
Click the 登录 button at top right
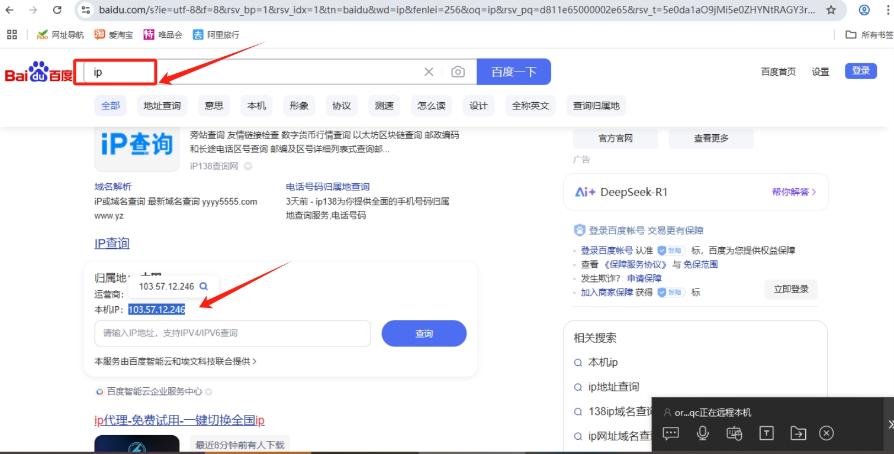pos(861,71)
